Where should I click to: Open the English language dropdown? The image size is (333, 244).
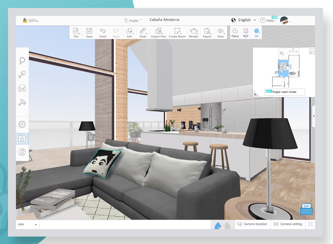pos(244,20)
